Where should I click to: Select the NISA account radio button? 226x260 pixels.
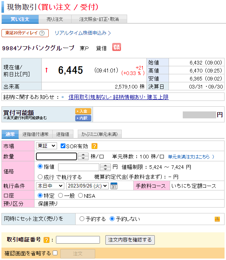tap(80, 196)
